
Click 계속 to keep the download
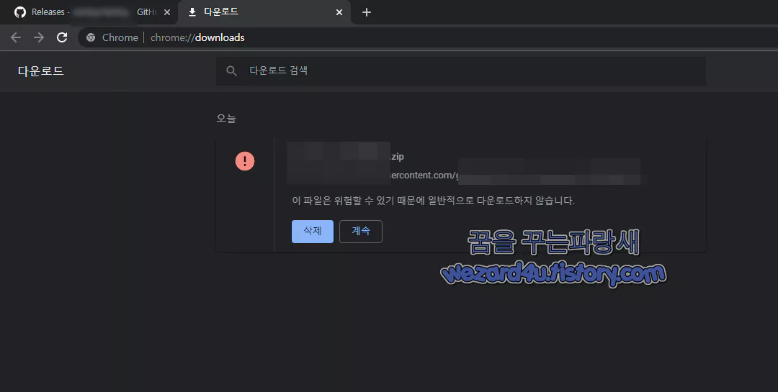(361, 232)
